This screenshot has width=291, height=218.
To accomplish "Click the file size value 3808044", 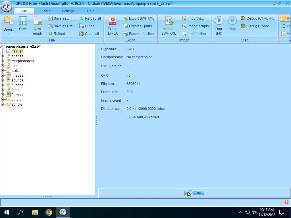I will coord(133,84).
